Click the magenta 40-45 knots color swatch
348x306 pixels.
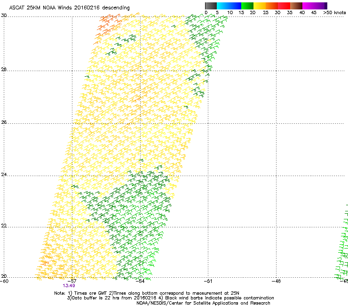coord(308,6)
